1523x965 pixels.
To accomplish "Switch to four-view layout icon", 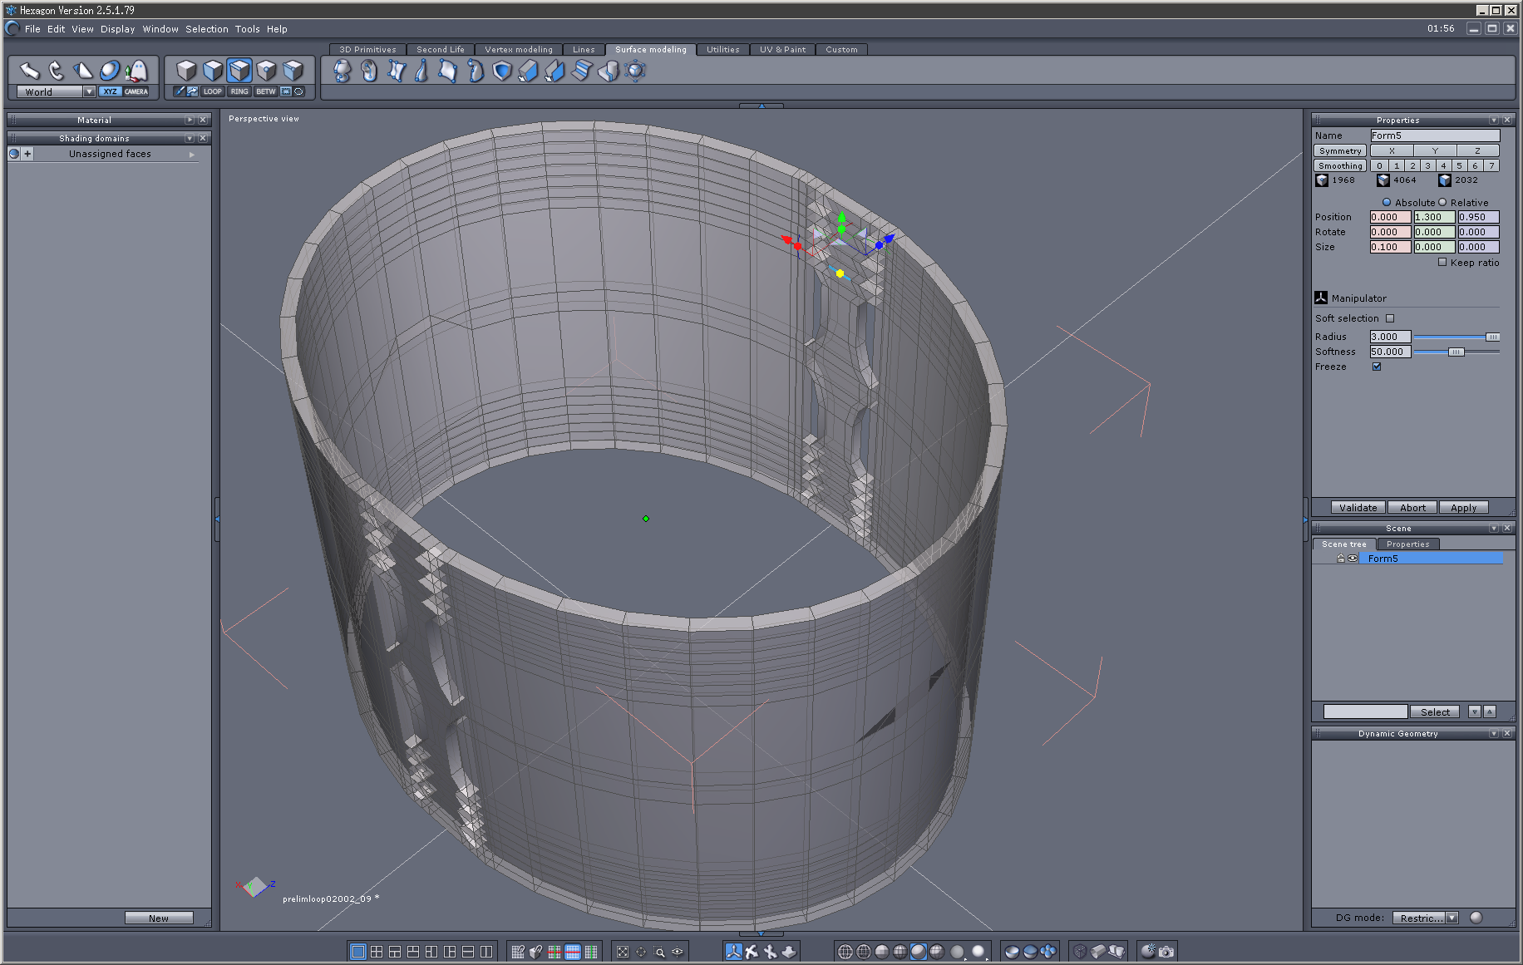I will pos(377,952).
